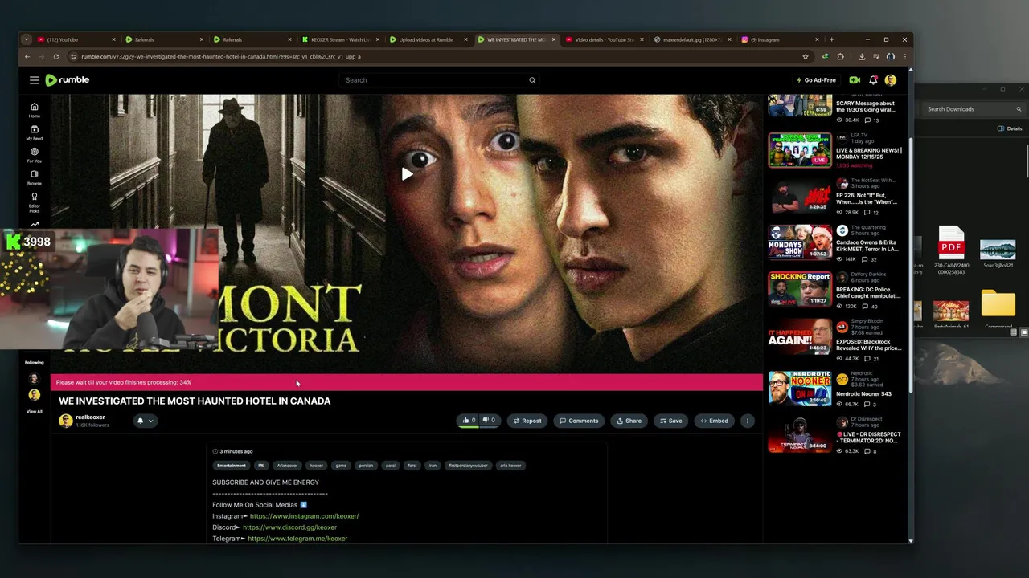The height and width of the screenshot is (578, 1029).
Task: Click the Rumble logo
Action: (68, 80)
